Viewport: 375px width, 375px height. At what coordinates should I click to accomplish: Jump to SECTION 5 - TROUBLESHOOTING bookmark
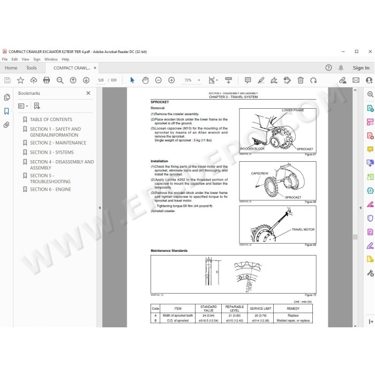(x=50, y=178)
